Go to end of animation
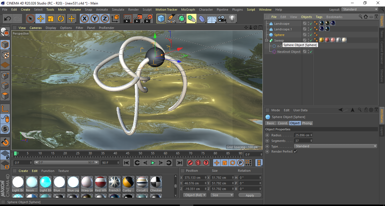The height and width of the screenshot is (206, 385). pyautogui.click(x=179, y=163)
